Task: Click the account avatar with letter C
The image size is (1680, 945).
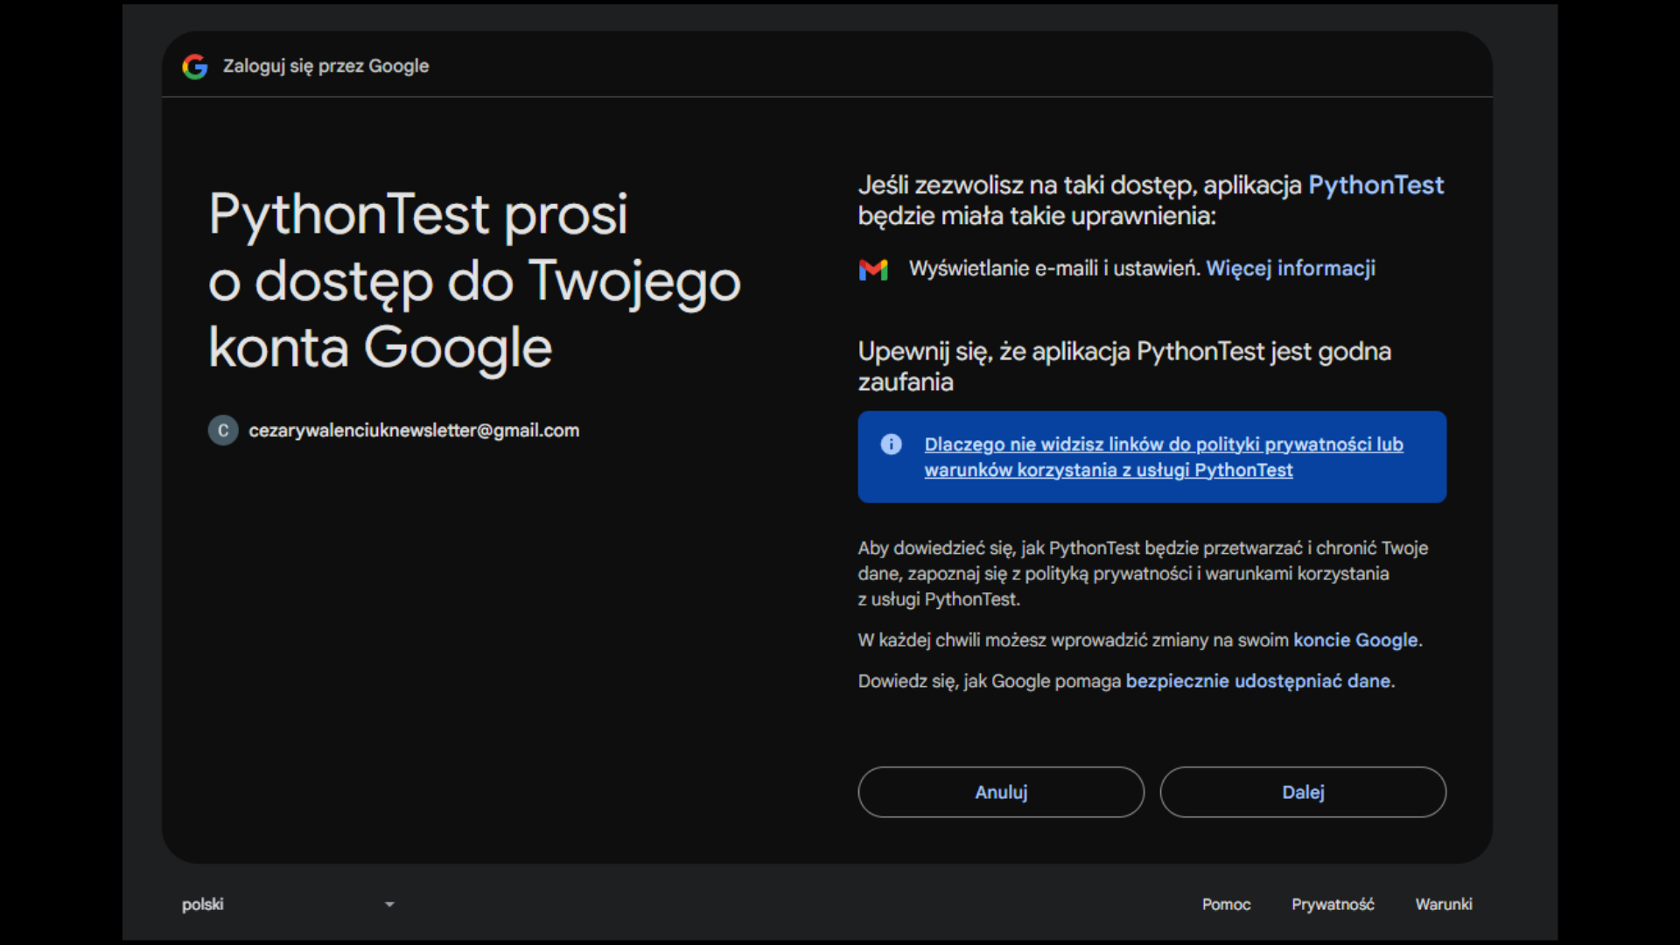Action: tap(223, 430)
